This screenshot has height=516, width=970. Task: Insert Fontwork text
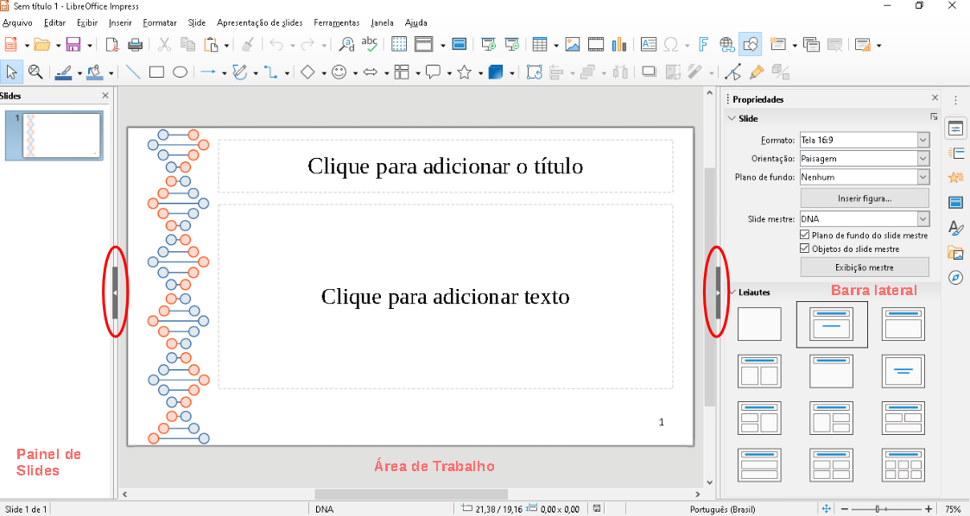705,43
